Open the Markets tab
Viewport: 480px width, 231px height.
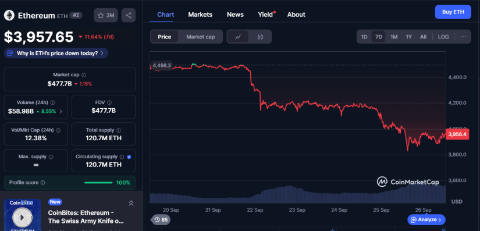tap(200, 15)
